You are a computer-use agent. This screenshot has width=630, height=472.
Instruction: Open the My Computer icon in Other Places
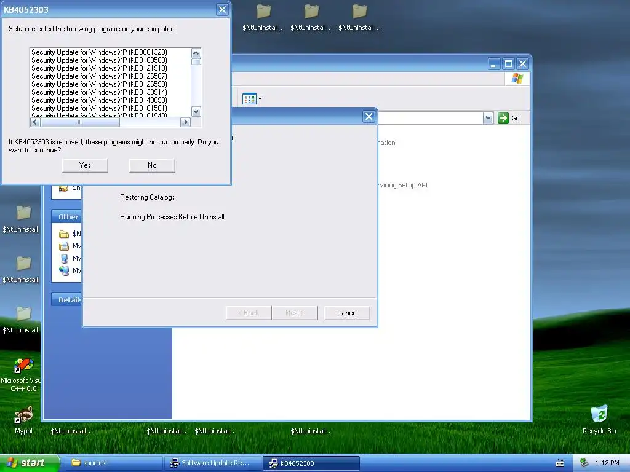[64, 258]
